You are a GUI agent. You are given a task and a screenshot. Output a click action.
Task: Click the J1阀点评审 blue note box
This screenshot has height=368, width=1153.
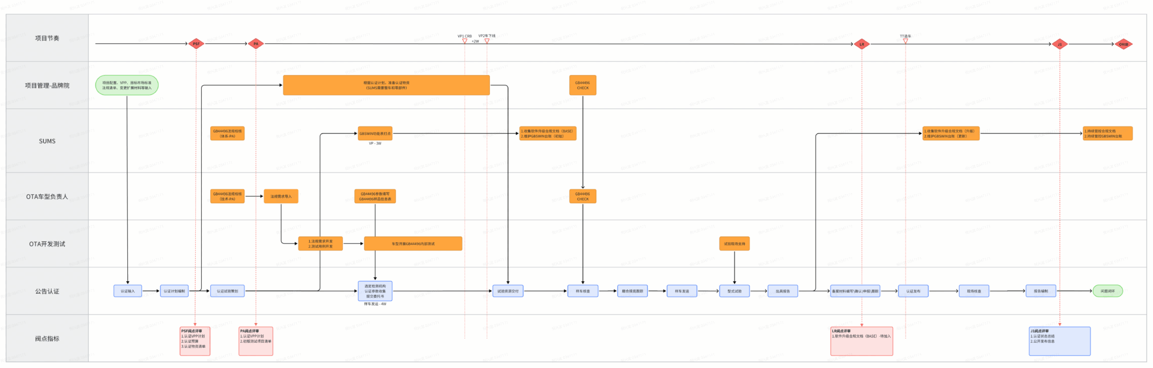tap(1060, 341)
